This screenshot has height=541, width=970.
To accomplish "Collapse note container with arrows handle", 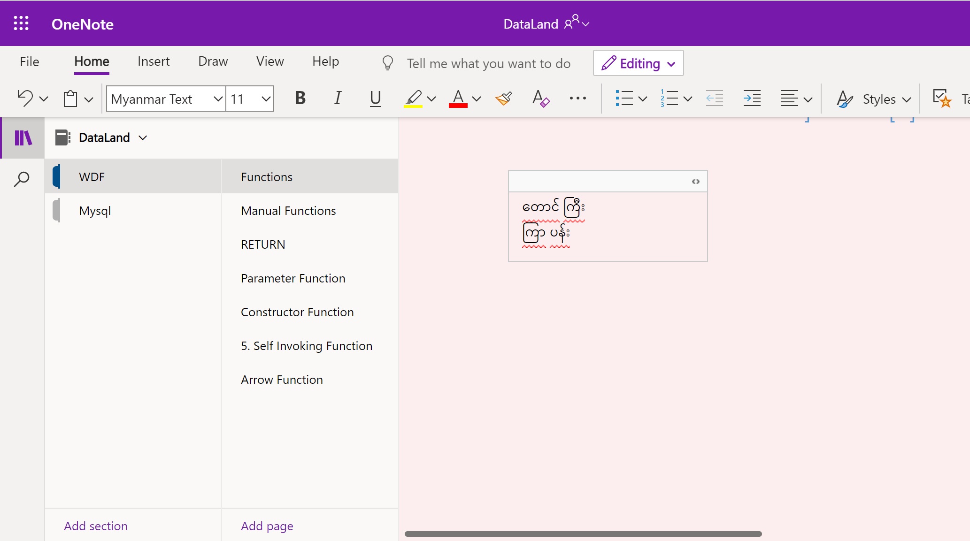I will click(695, 182).
